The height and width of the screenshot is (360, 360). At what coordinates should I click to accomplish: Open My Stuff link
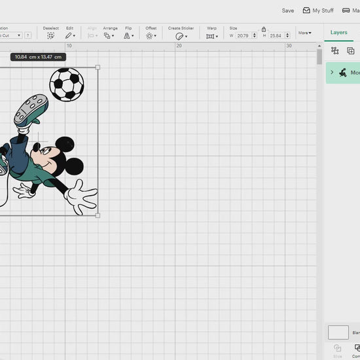323,10
